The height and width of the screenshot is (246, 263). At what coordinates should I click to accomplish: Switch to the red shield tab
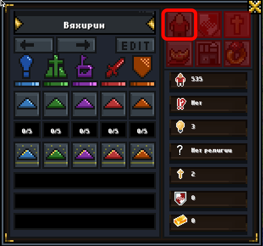(x=208, y=25)
